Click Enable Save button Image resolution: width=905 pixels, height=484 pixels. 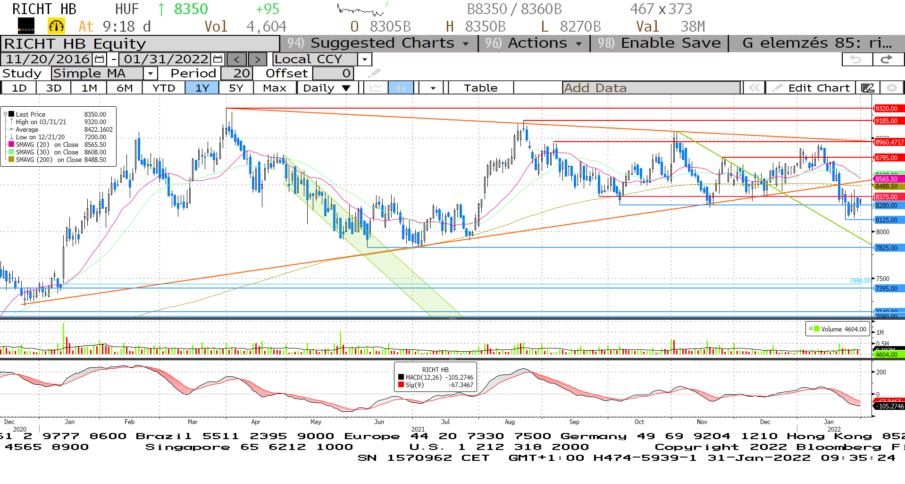tap(659, 43)
